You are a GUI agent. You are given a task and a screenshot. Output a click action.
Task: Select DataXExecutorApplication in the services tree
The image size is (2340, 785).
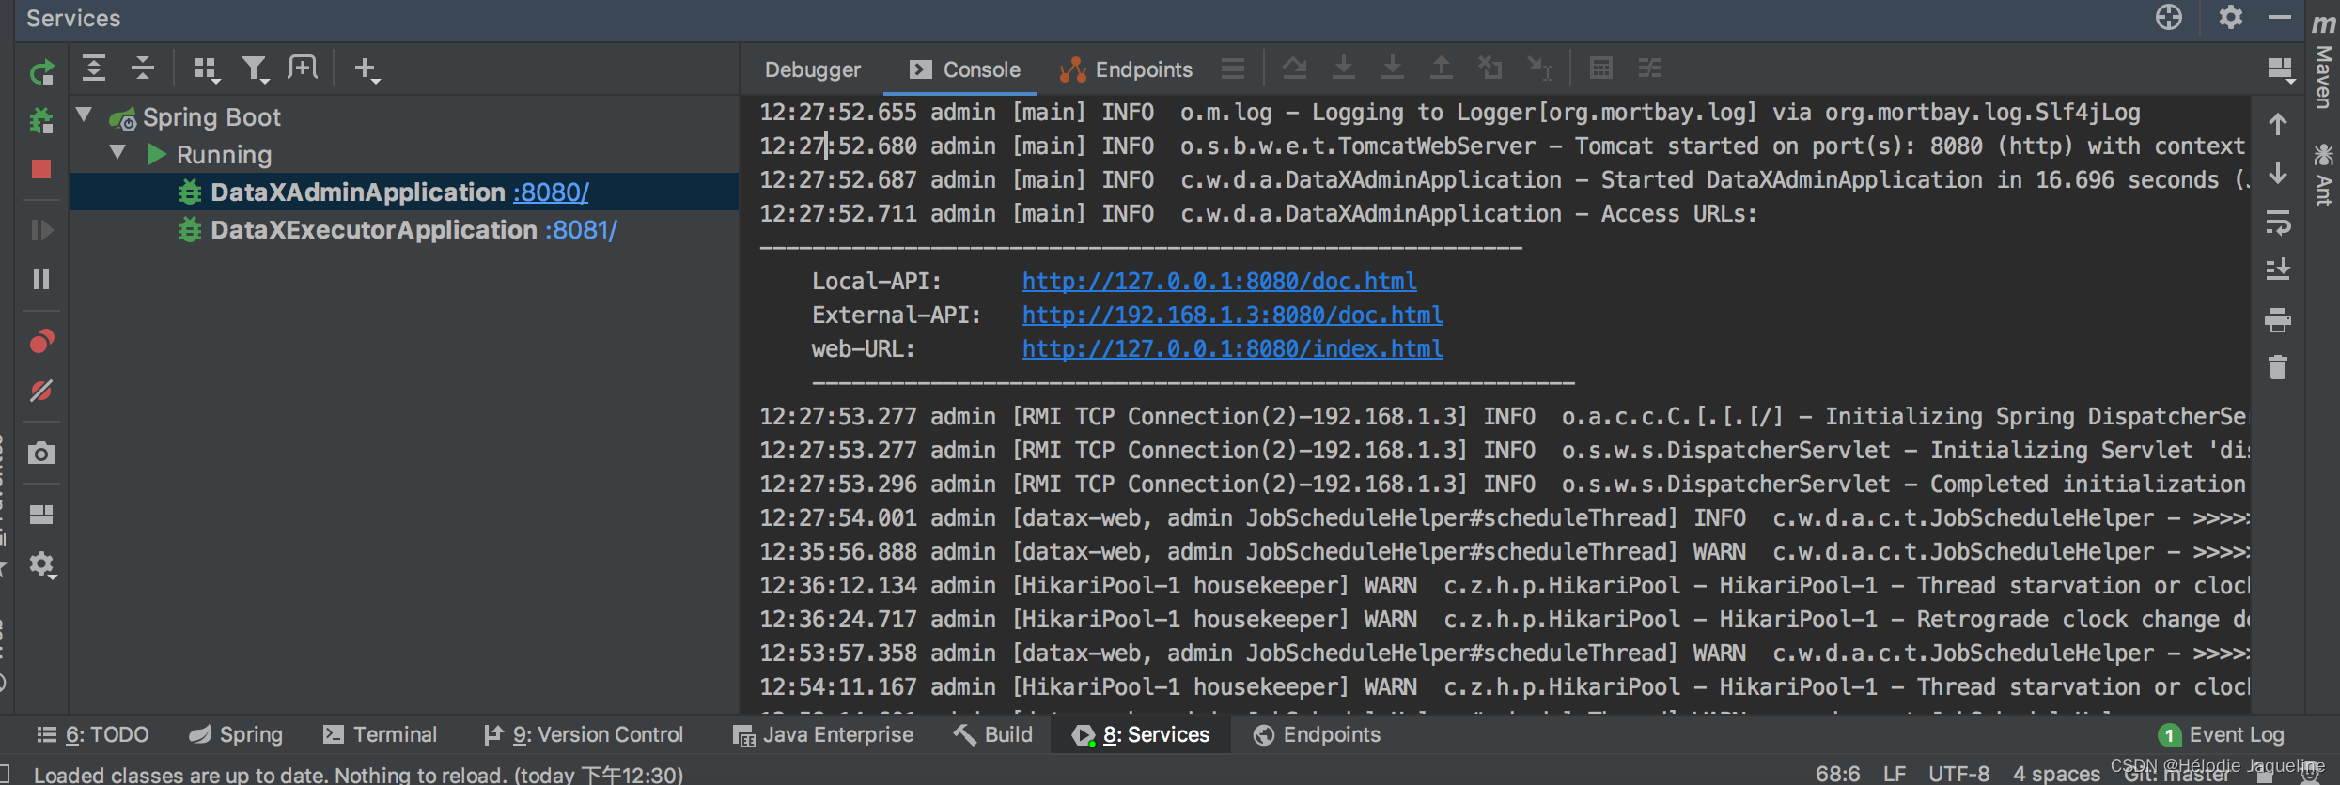coord(373,230)
